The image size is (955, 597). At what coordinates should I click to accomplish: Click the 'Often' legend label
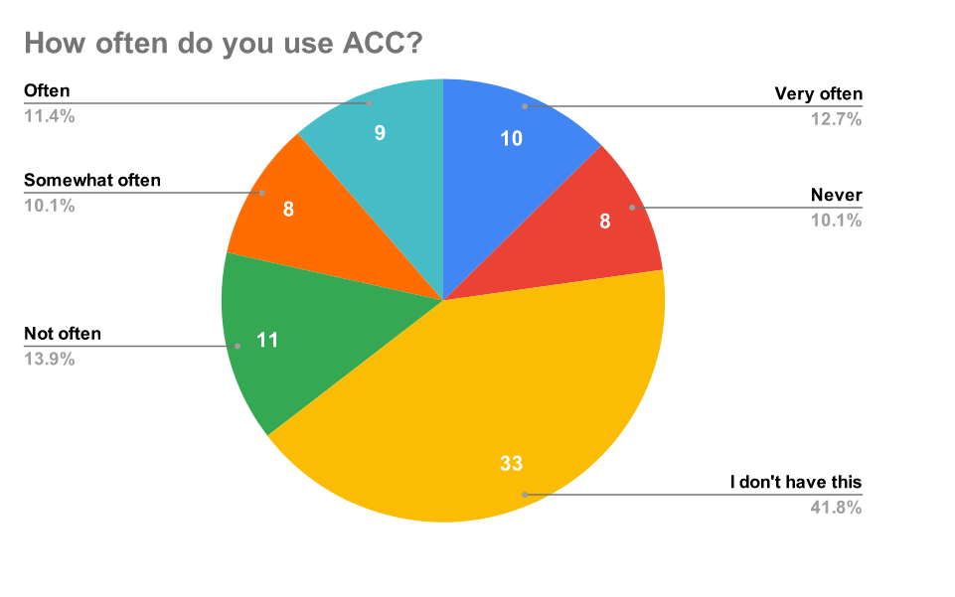coord(47,90)
